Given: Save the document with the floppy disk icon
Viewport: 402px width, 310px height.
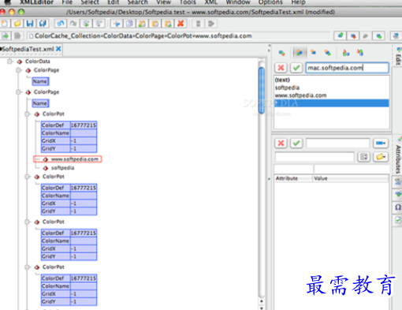Looking at the screenshot, I should pyautogui.click(x=30, y=24).
